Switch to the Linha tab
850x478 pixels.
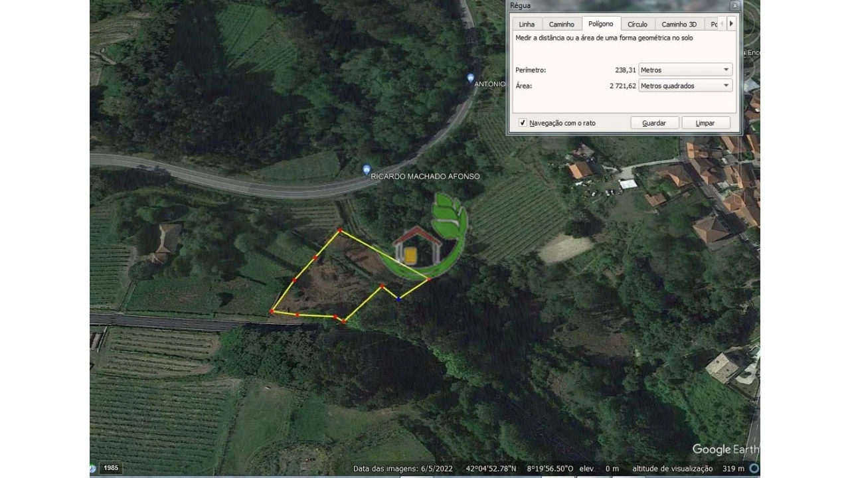coord(527,25)
